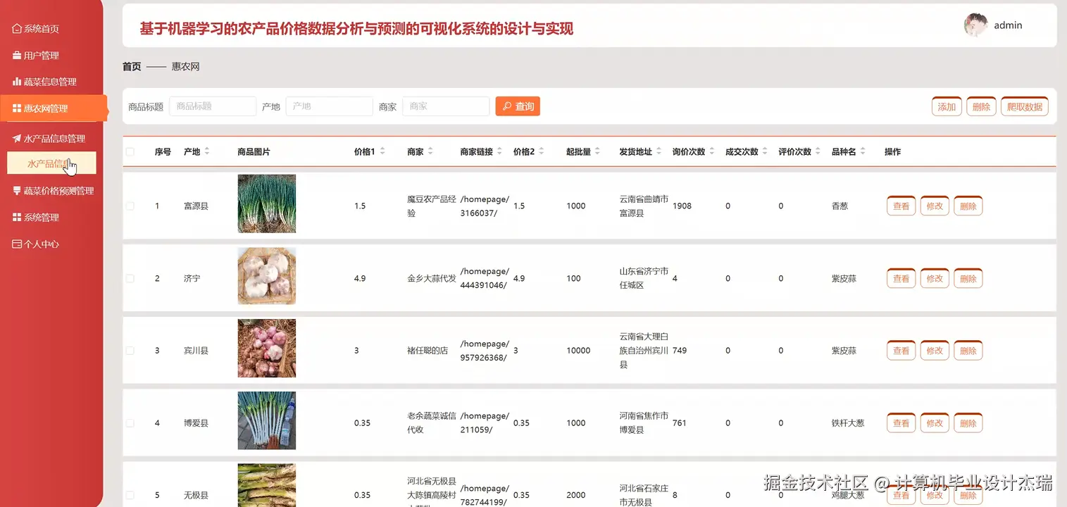Click the icon beside 蔬菜价格预测管理

pyautogui.click(x=15, y=190)
